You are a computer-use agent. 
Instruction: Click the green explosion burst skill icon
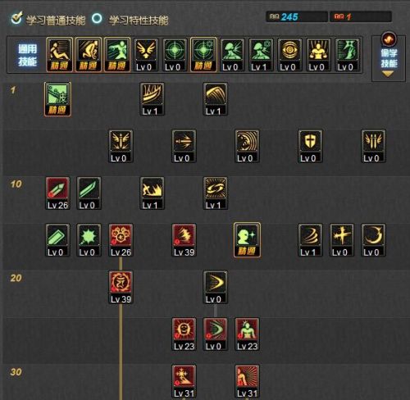(x=89, y=240)
